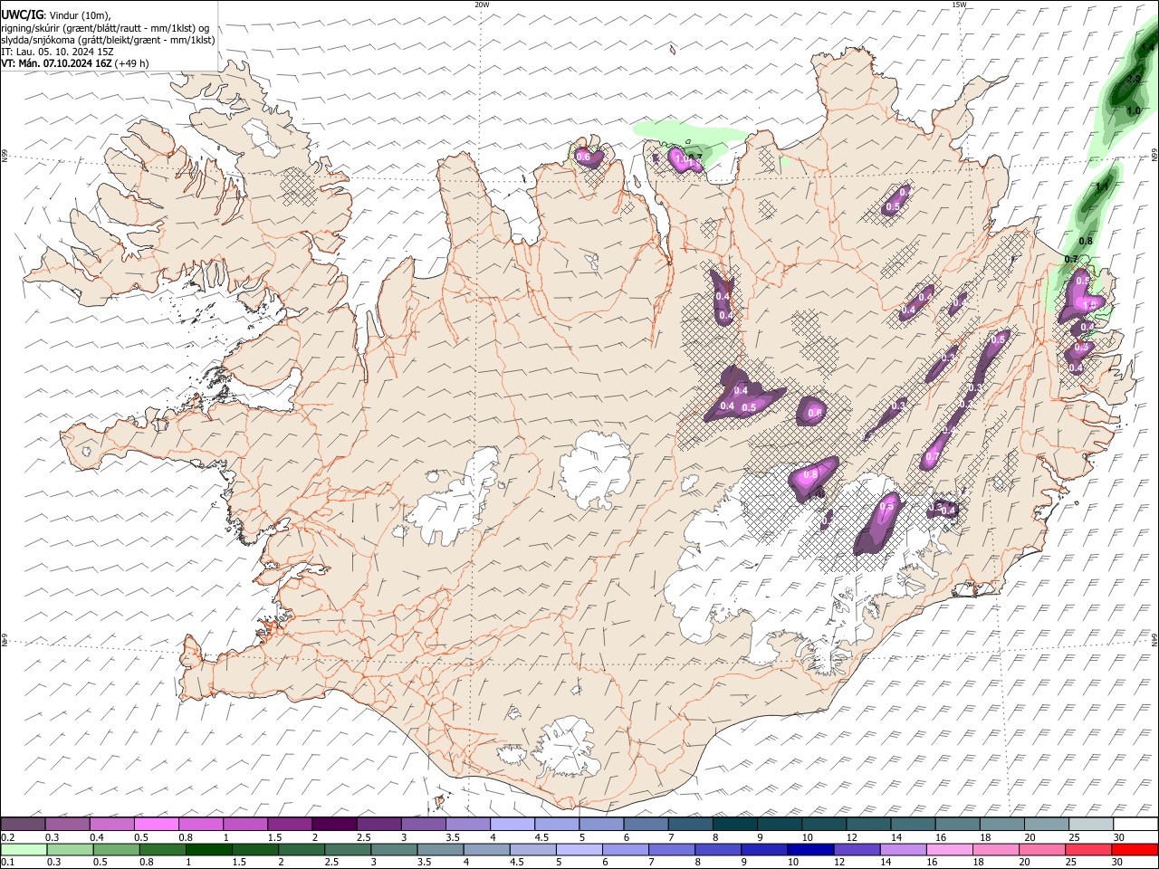Click the pale lavender 4 swatch in upper legend
The width and height of the screenshot is (1159, 869).
(x=512, y=824)
